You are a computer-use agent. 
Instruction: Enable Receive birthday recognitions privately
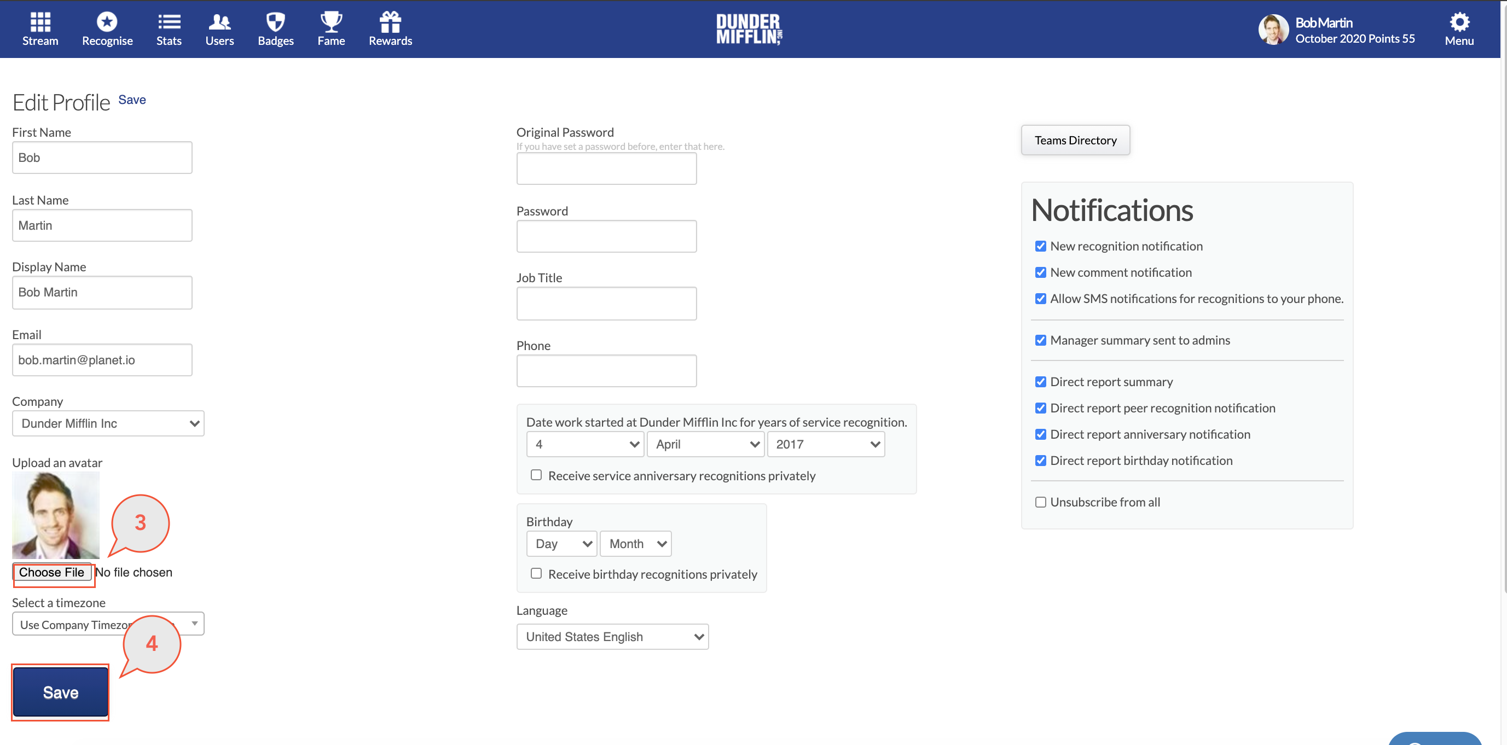[535, 573]
